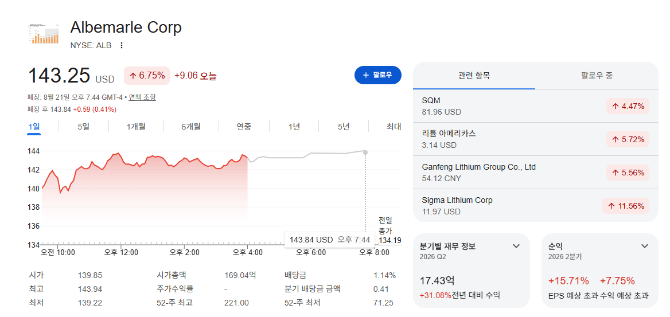
Task: Click Sigma Lithium's 11.56% up-arrow badge
Action: coord(626,206)
